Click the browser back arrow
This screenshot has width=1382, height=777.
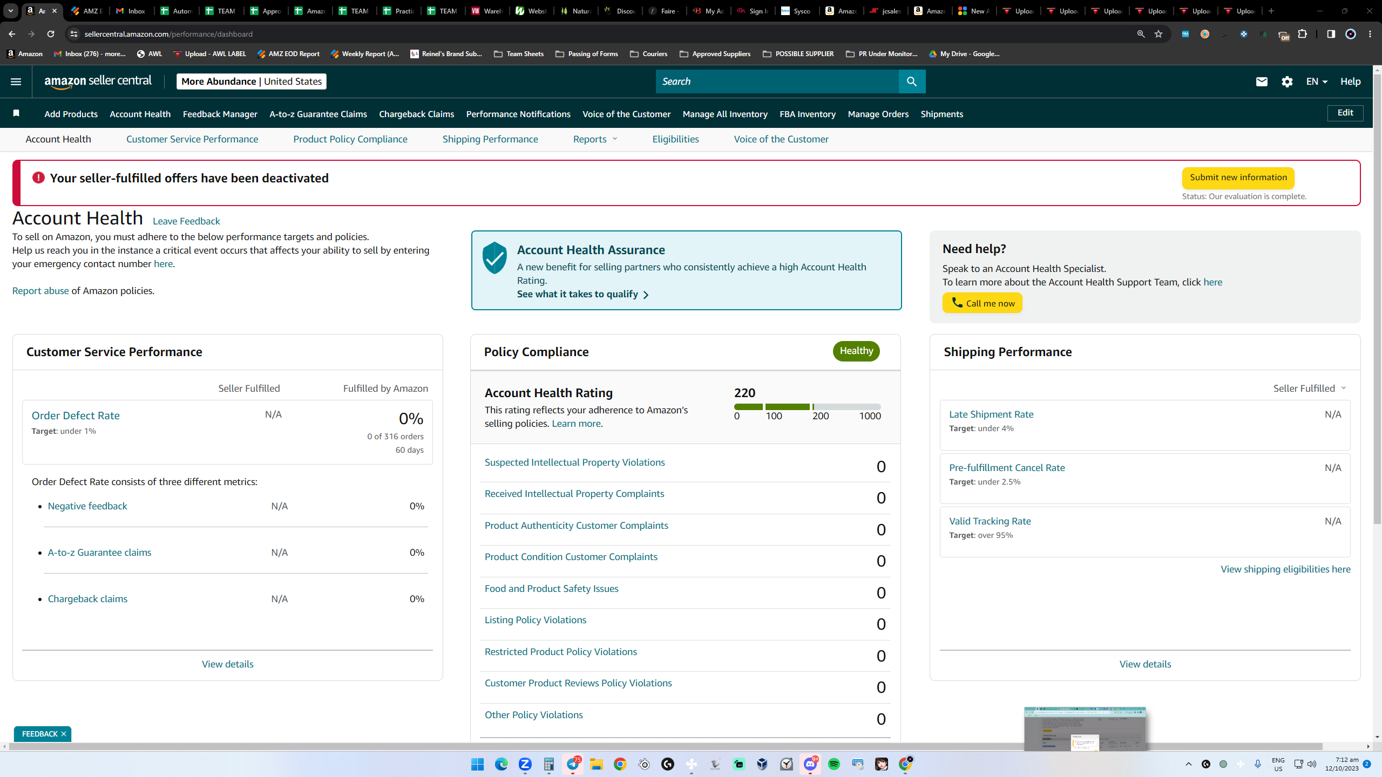tap(12, 34)
